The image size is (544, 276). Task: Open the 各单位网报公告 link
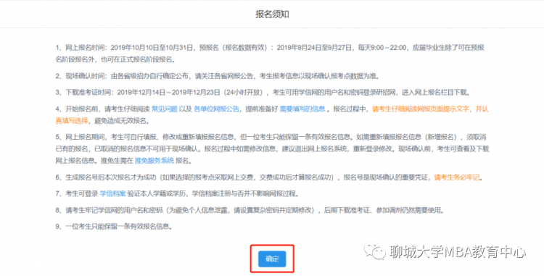tap(216, 109)
